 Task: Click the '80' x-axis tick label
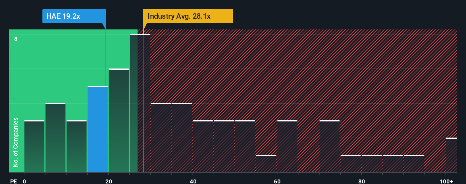pos(362,181)
